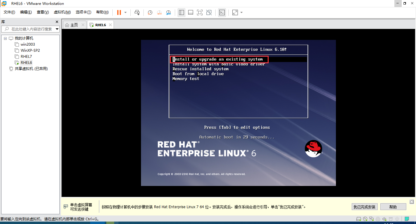Click the stretch guest display icon
The image size is (416, 224).
tap(235, 12)
